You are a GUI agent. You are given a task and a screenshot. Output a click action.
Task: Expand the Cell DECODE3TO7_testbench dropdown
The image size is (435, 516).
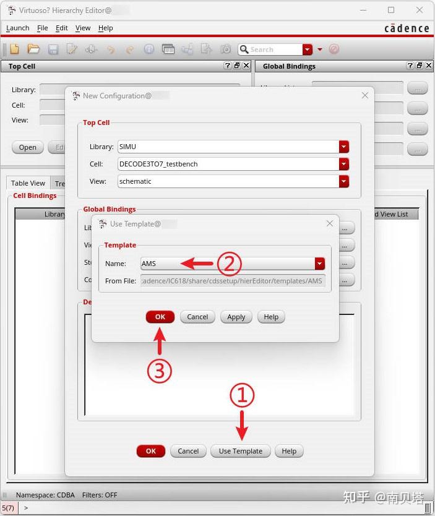[x=344, y=164]
